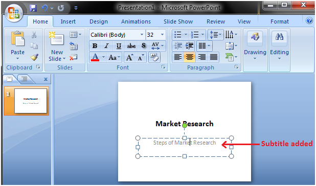Click the New Slide button
316x186 pixels.
click(57, 46)
